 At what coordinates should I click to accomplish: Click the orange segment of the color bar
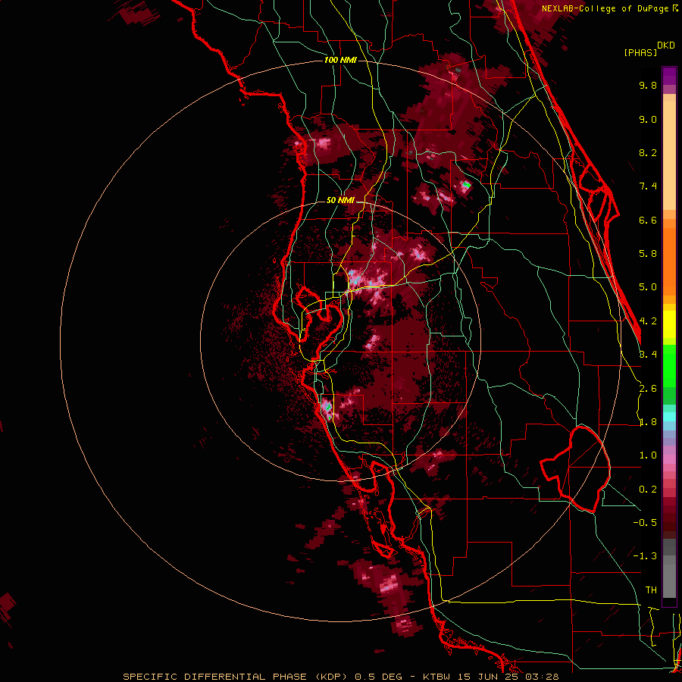click(x=669, y=261)
